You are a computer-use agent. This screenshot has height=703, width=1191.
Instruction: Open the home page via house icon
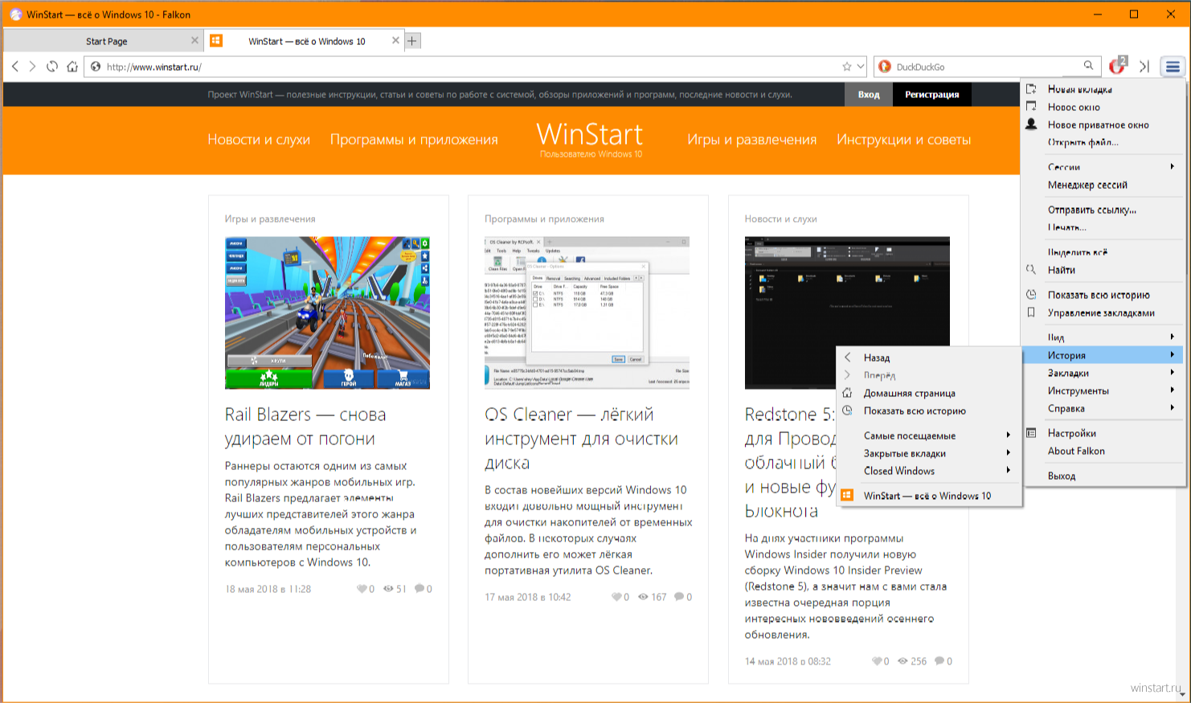click(72, 67)
